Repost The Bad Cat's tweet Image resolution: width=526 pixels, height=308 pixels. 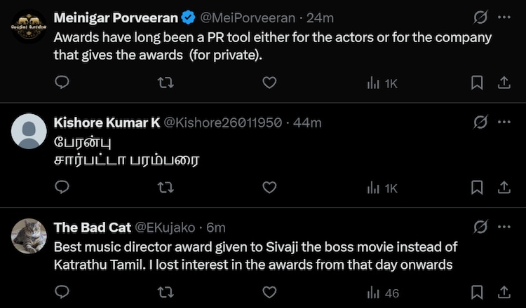[x=166, y=292]
